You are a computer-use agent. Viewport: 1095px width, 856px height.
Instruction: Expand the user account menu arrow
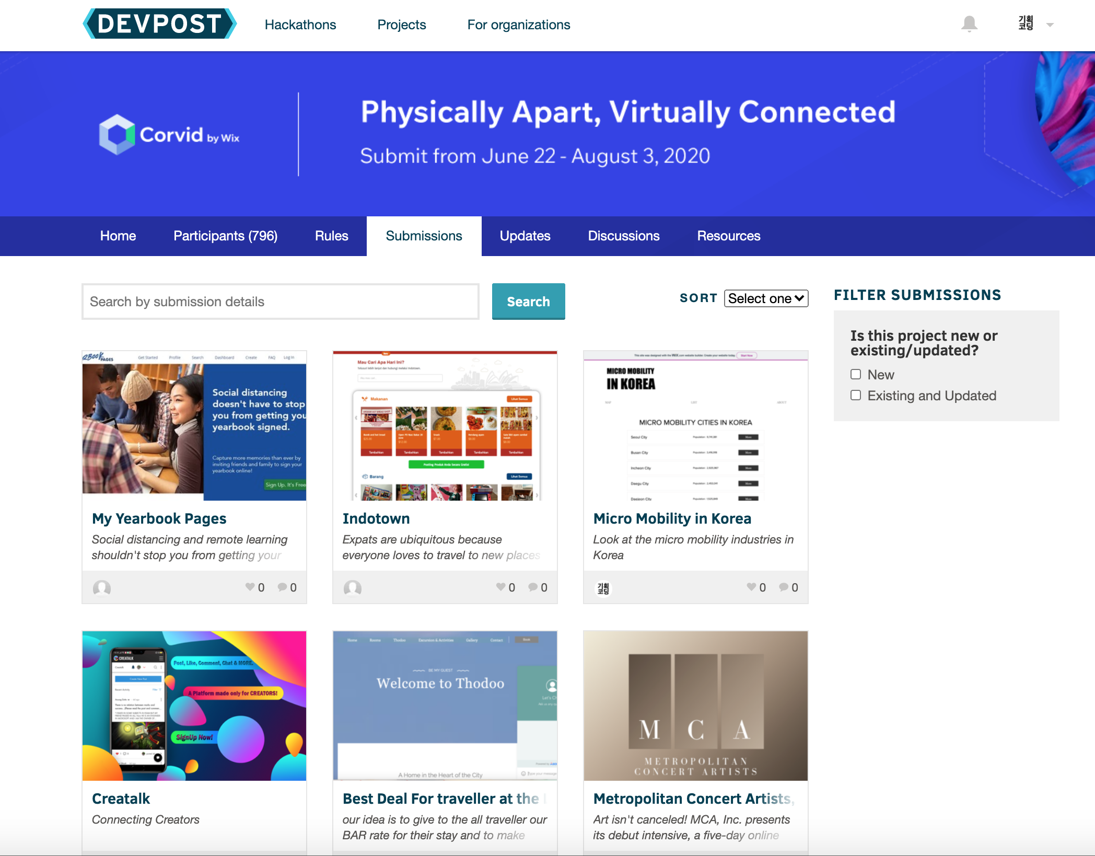[1050, 25]
